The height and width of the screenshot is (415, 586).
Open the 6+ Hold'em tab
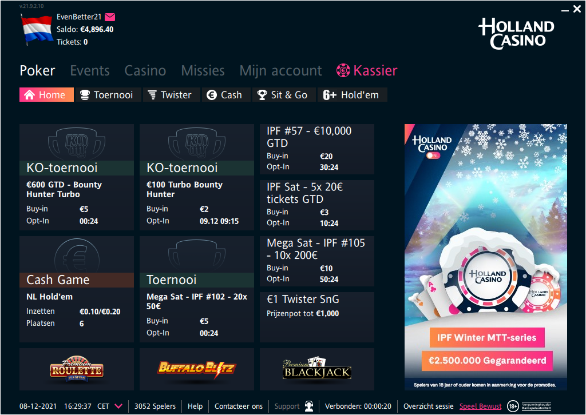point(351,95)
